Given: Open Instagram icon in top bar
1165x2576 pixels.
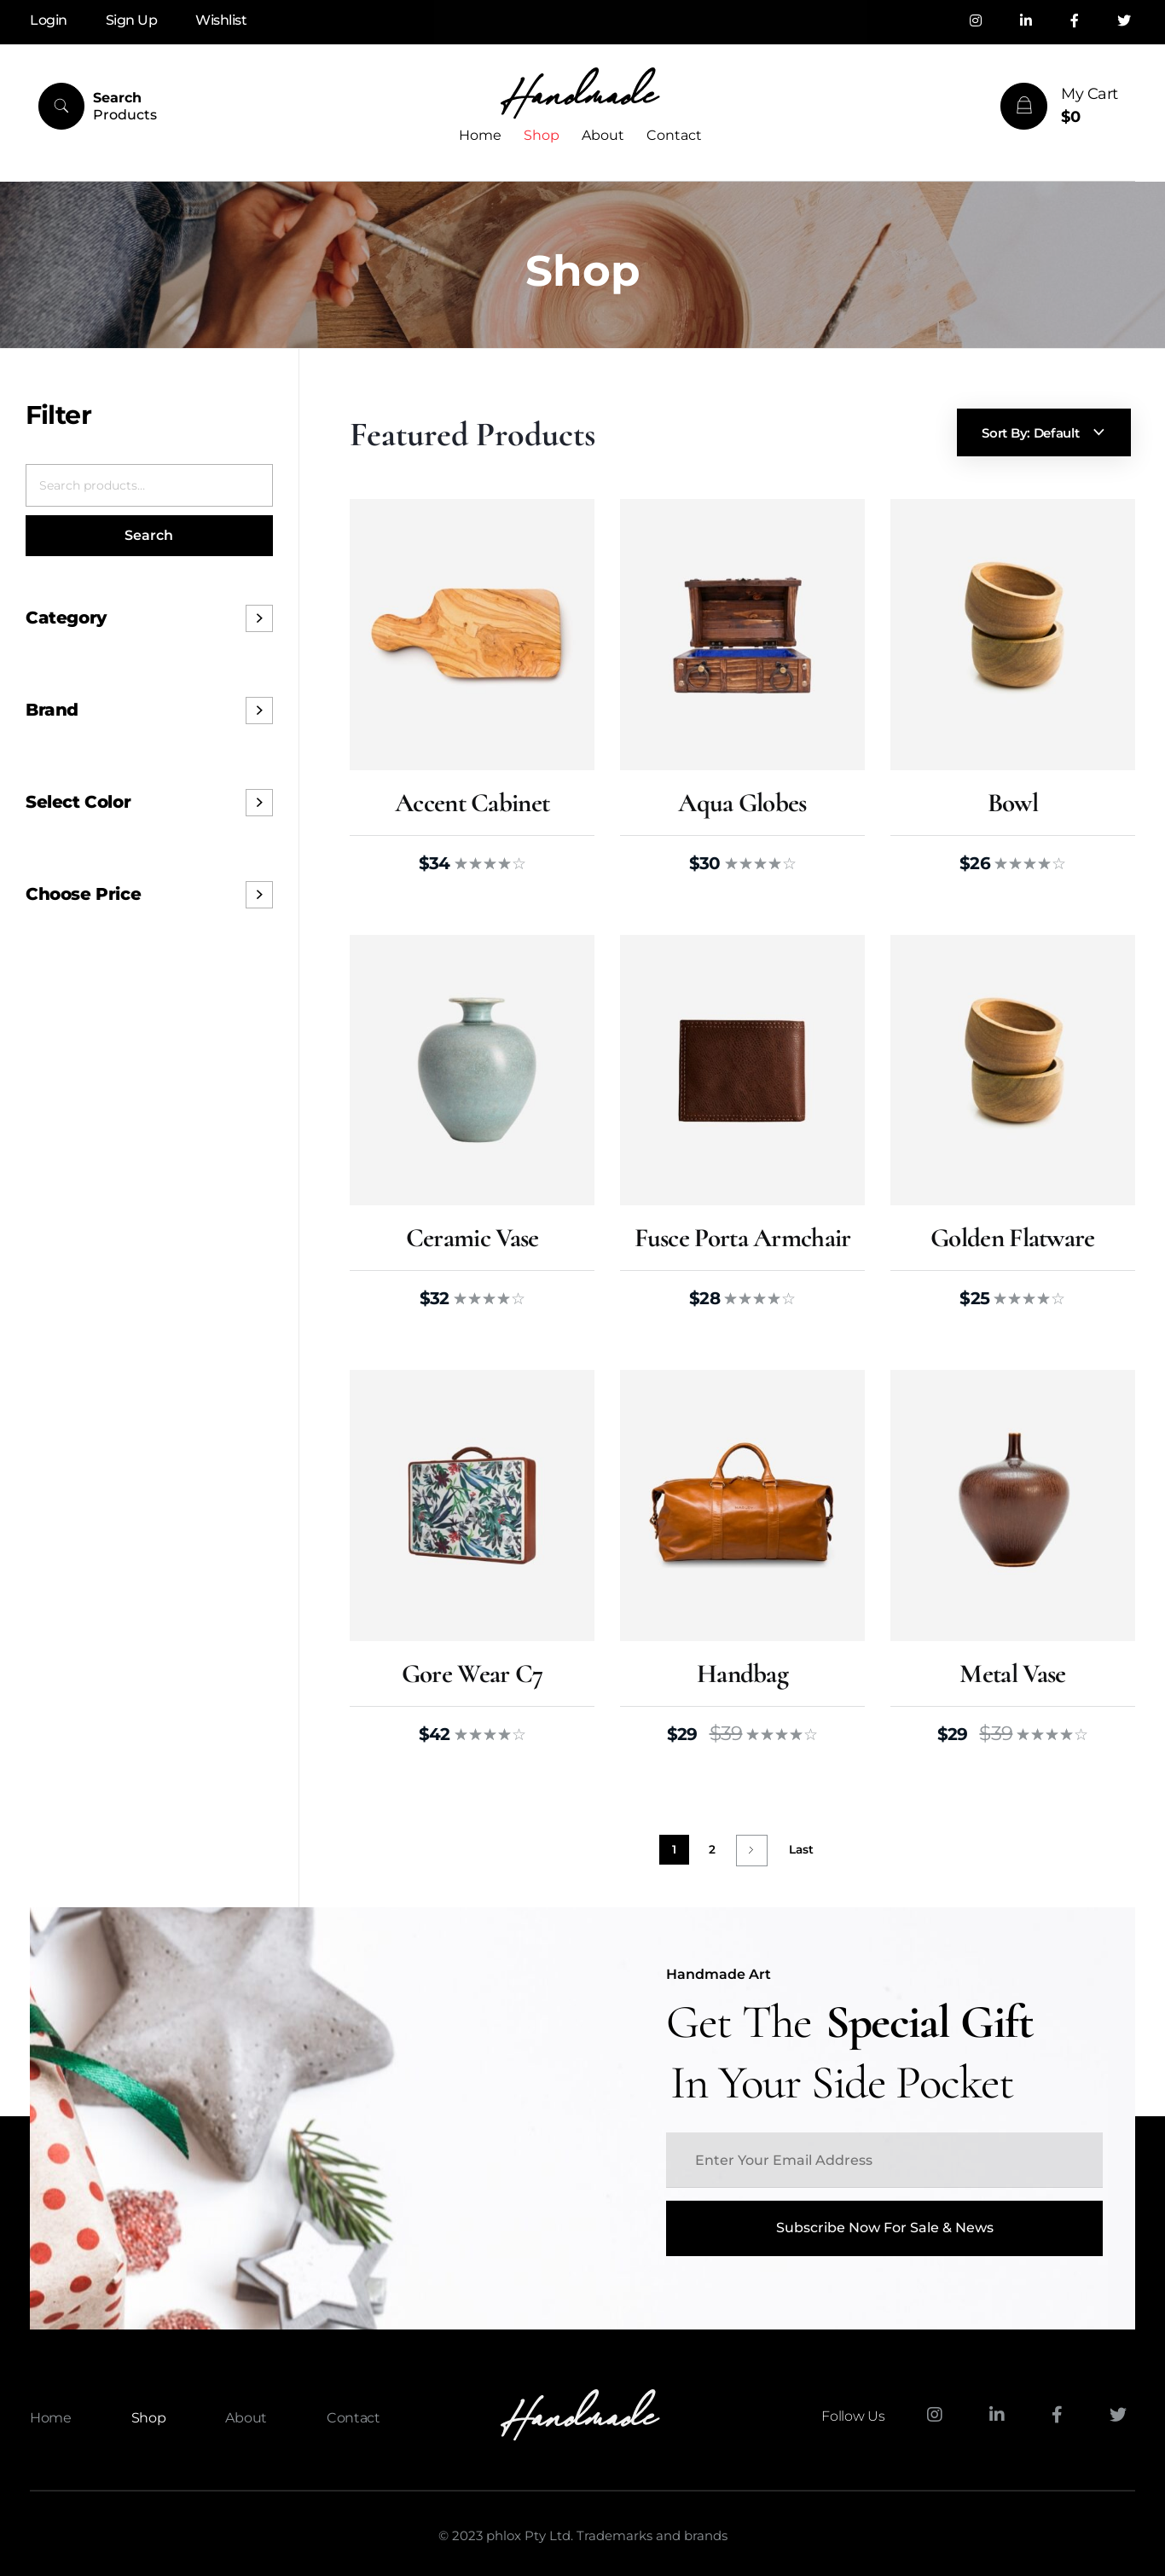Looking at the screenshot, I should 975,21.
